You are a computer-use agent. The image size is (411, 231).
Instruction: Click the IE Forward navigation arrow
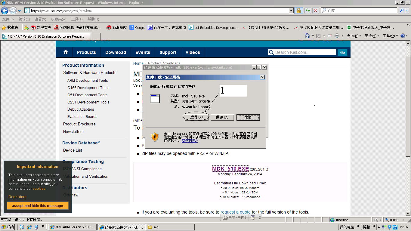(x=13, y=11)
